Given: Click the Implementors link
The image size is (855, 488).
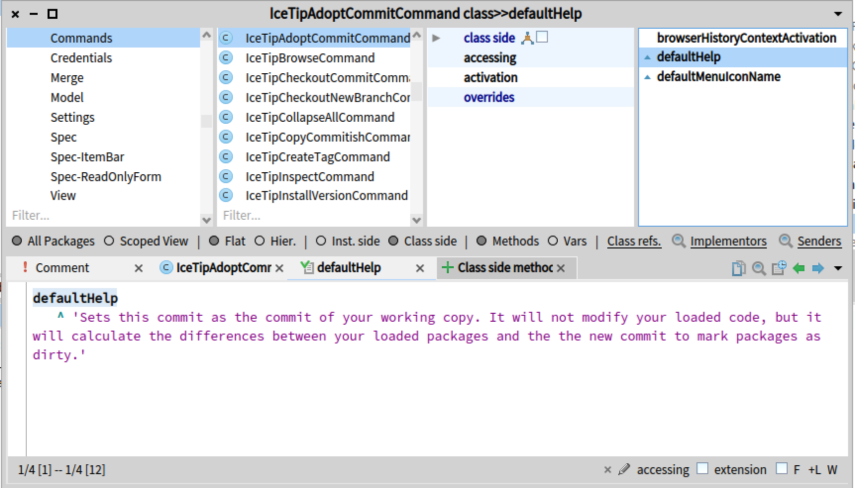Looking at the screenshot, I should pos(728,241).
